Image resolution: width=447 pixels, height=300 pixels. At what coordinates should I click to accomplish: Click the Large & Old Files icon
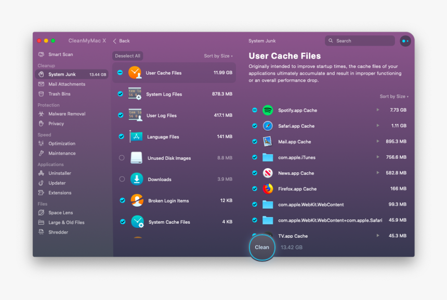(x=42, y=222)
